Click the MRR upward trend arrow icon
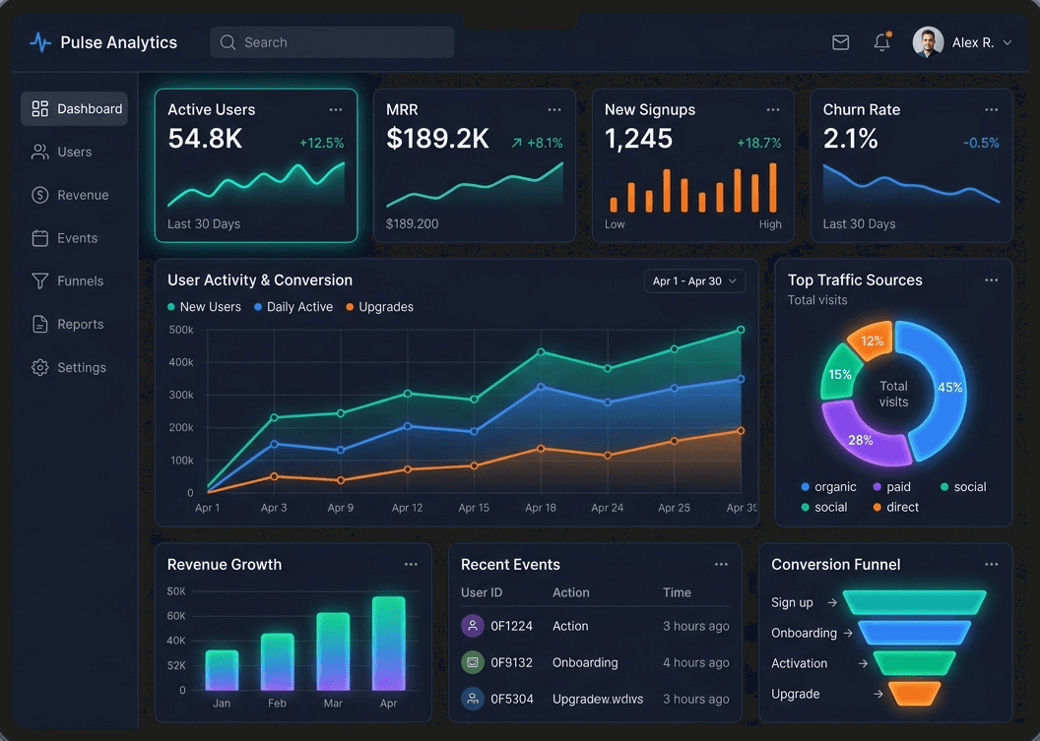Image resolution: width=1040 pixels, height=741 pixels. (x=517, y=143)
